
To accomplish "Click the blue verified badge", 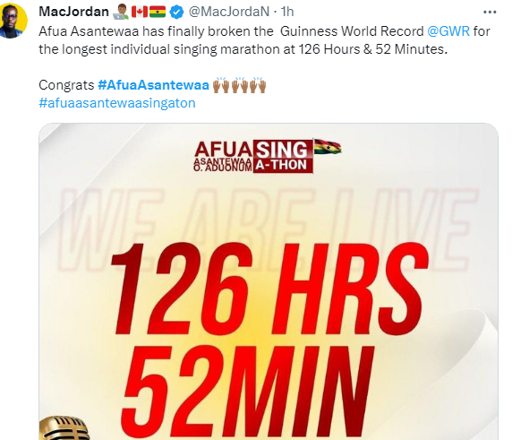I will click(x=177, y=12).
